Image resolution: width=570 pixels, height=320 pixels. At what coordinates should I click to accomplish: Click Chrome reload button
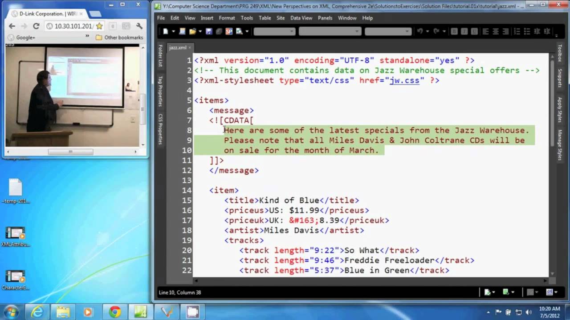[x=37, y=26]
